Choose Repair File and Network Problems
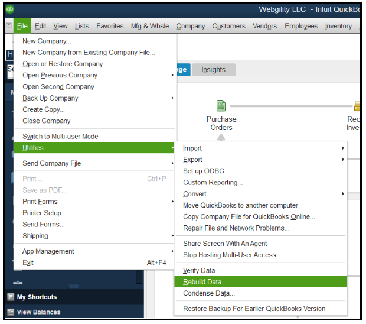The width and height of the screenshot is (366, 324). click(x=236, y=228)
